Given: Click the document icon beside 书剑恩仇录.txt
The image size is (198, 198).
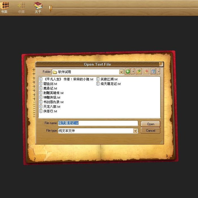Looking at the screenshot, I should click(41, 102).
